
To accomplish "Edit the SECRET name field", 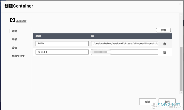I will (62, 52).
